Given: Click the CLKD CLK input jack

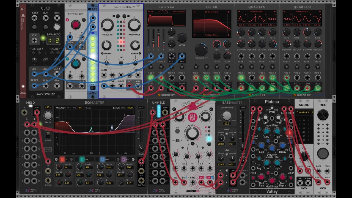Looking at the screenshot, I should click(34, 41).
